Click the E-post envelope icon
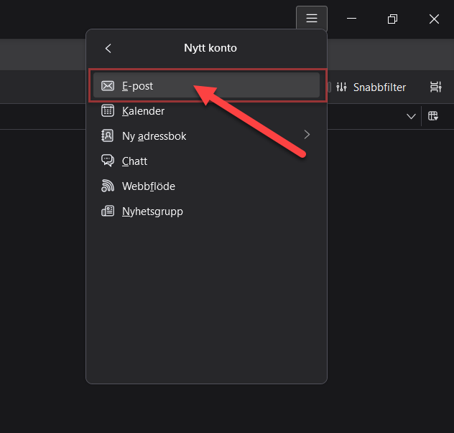The image size is (454, 433). [x=108, y=86]
